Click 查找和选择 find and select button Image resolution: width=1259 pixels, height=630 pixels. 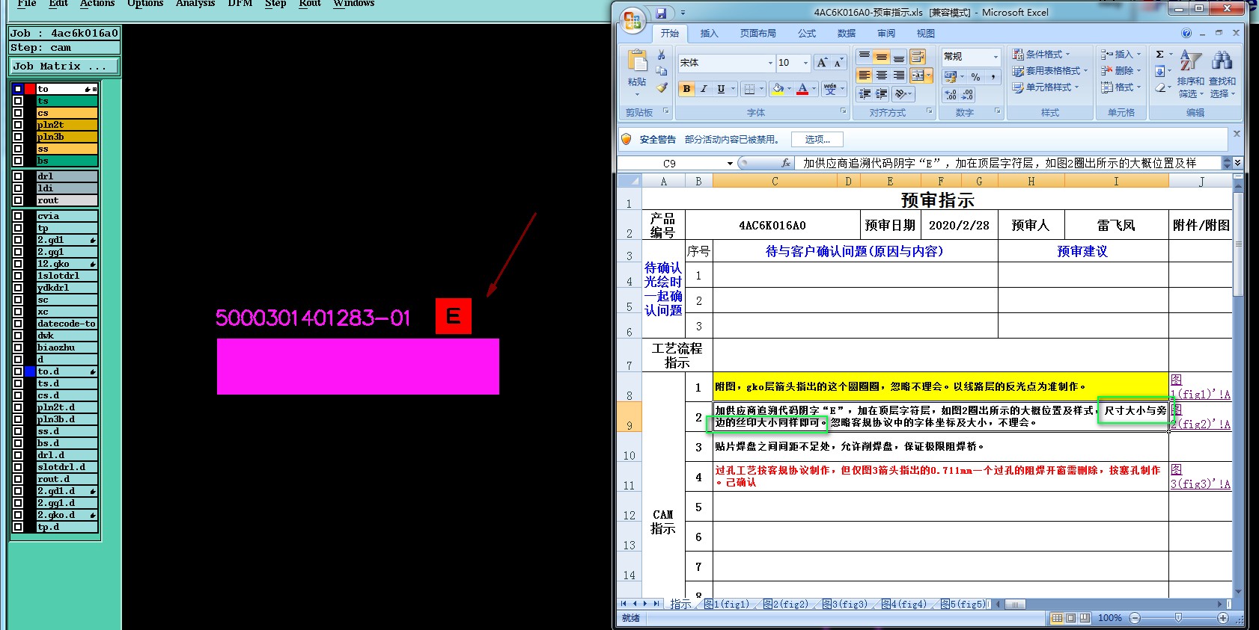click(1222, 75)
